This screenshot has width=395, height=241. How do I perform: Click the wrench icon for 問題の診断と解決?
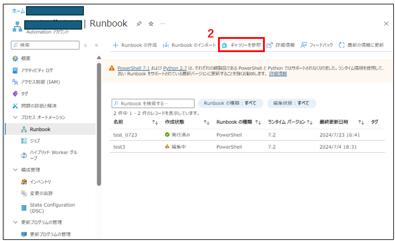[x=15, y=106]
